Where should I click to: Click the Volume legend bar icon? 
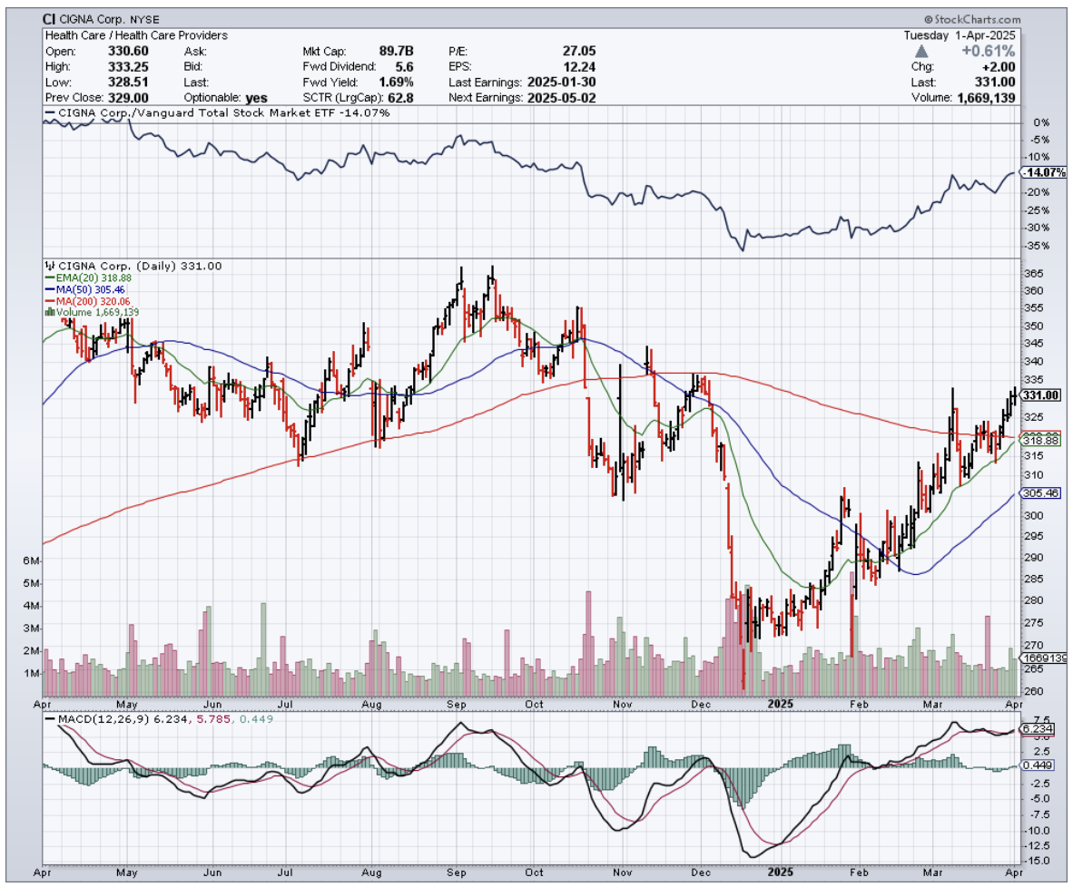click(49, 311)
